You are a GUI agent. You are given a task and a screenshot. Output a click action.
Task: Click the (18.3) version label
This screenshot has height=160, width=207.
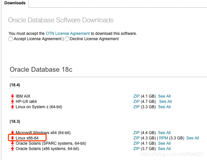point(15,121)
